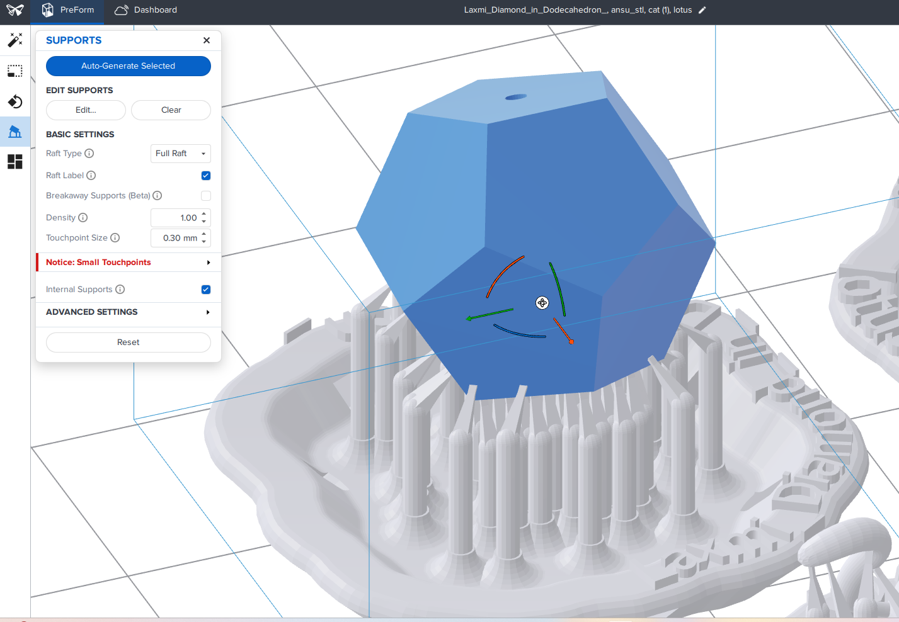Click the pencil icon to rename the job
The width and height of the screenshot is (899, 622).
point(702,10)
